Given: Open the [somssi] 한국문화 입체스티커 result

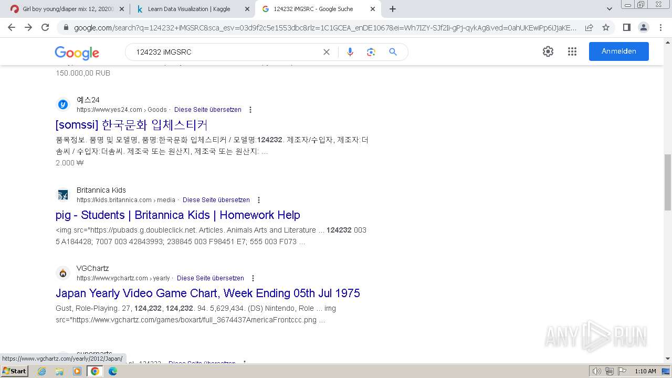Looking at the screenshot, I should pos(132,125).
